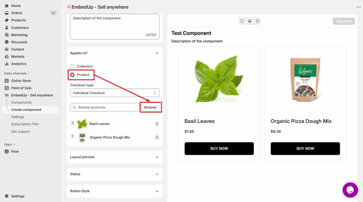Expand the Layout preview section
The width and height of the screenshot is (363, 202).
(x=115, y=157)
